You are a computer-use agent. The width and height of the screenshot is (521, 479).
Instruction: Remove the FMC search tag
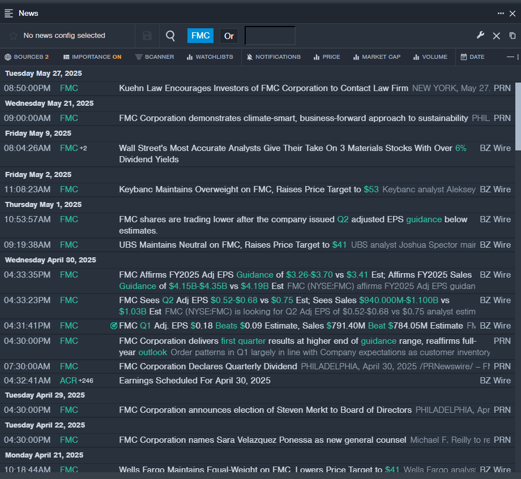200,36
